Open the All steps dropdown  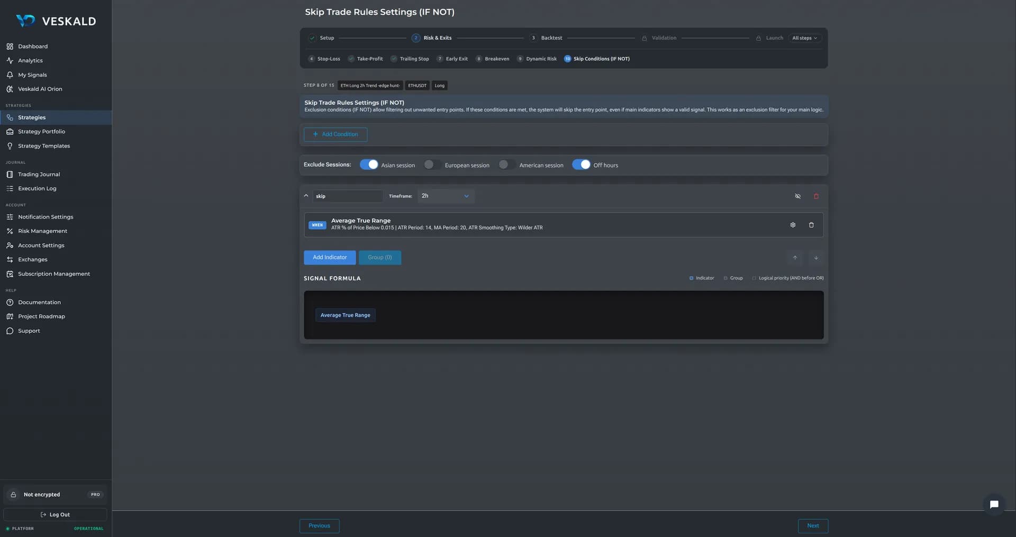805,38
